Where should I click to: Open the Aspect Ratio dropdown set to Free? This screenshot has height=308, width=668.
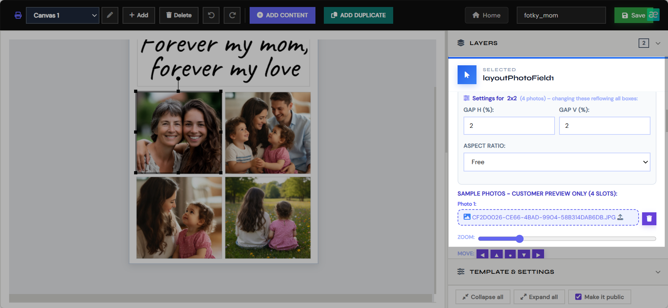557,162
